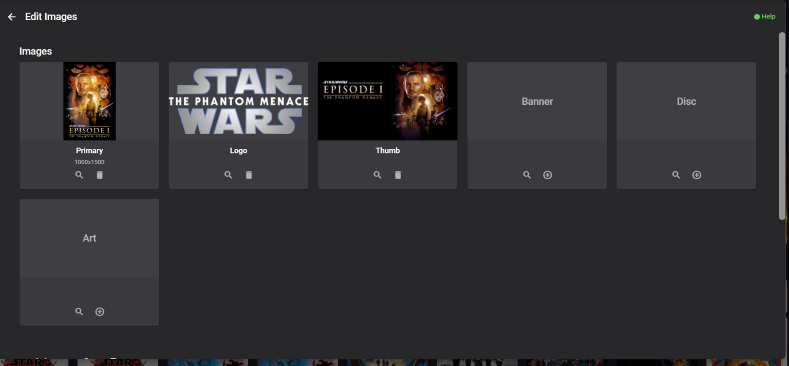789x366 pixels.
Task: Delete the Primary poster image
Action: pyautogui.click(x=100, y=175)
